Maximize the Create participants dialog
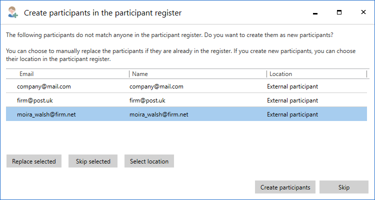Viewport: 375px width, 200px height. [339, 12]
